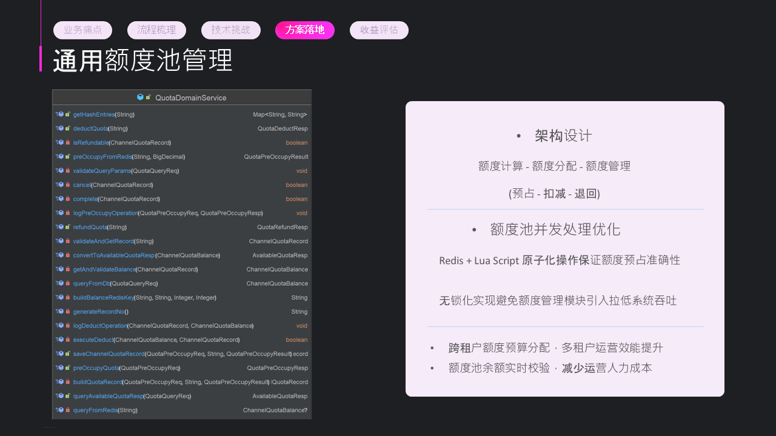776x436 pixels.
Task: Select the refundQuota method name
Action: tap(90, 227)
